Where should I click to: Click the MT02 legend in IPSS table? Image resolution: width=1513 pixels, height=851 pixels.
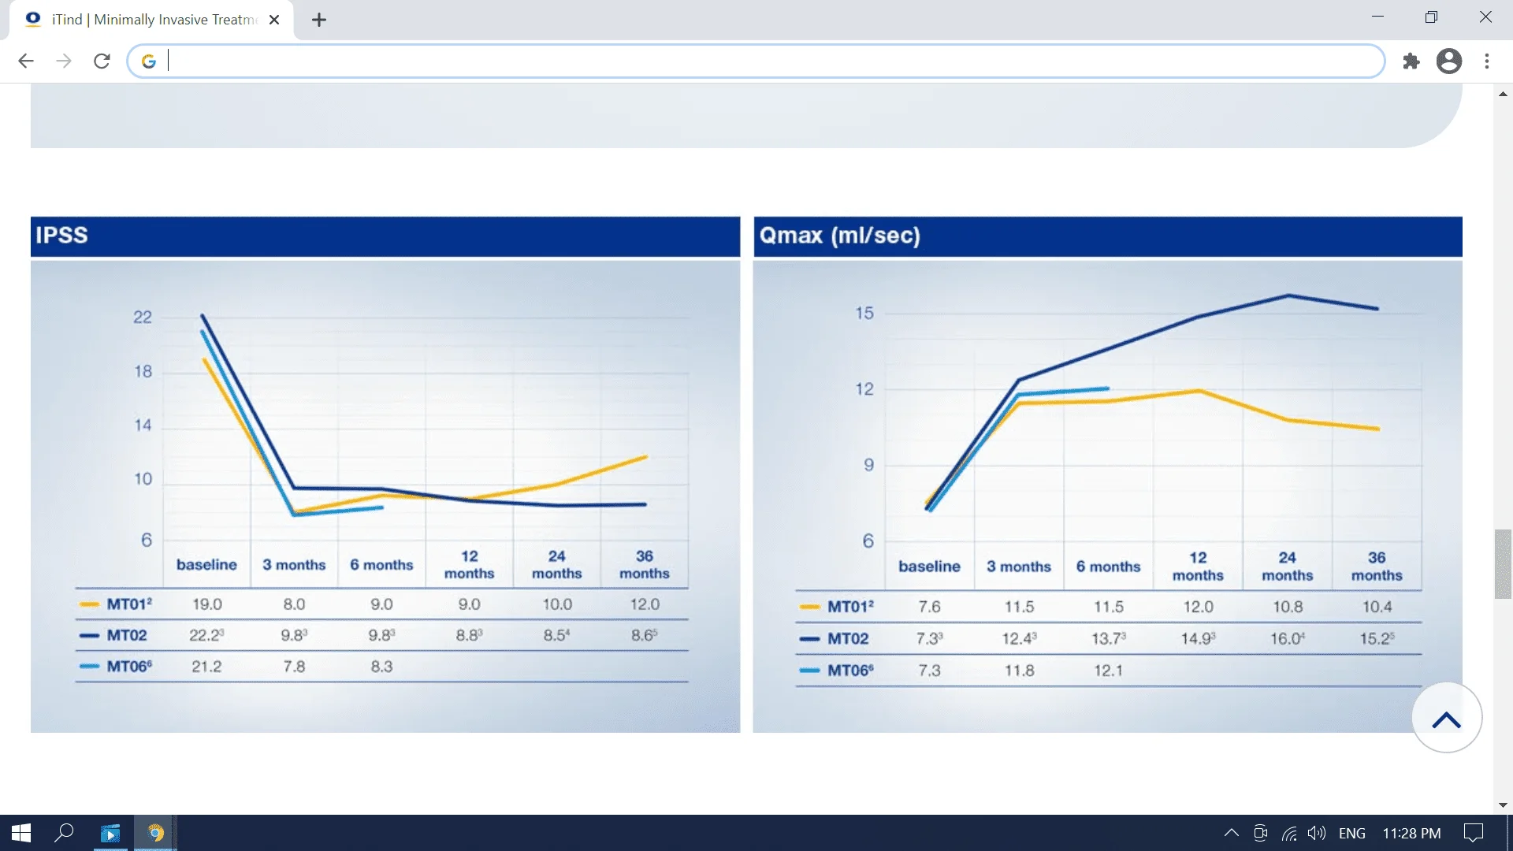[x=113, y=635]
